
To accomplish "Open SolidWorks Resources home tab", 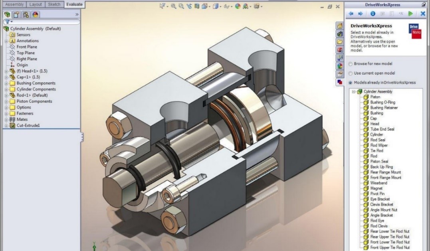I will coord(340,26).
